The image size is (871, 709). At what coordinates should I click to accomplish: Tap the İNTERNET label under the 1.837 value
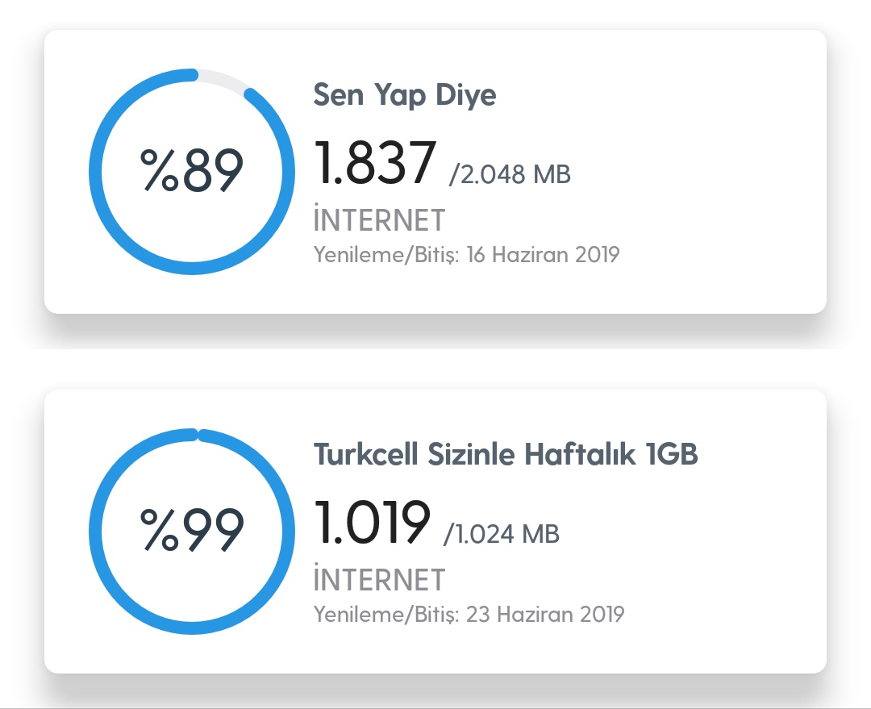[379, 220]
